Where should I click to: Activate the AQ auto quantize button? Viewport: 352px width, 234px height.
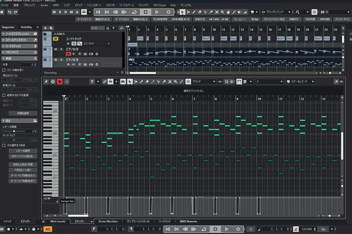[48, 229]
